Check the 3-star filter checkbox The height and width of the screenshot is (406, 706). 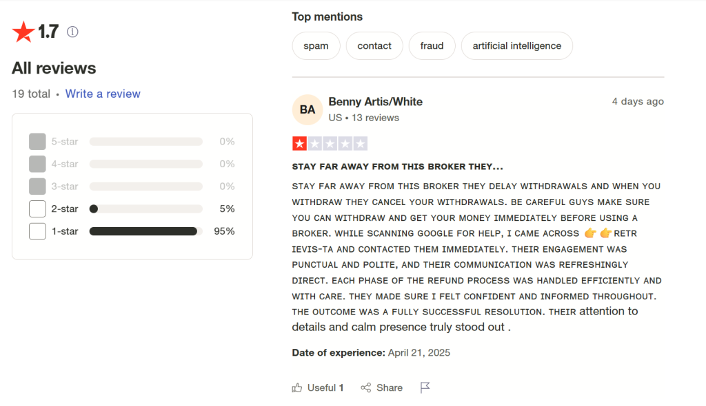click(x=37, y=186)
